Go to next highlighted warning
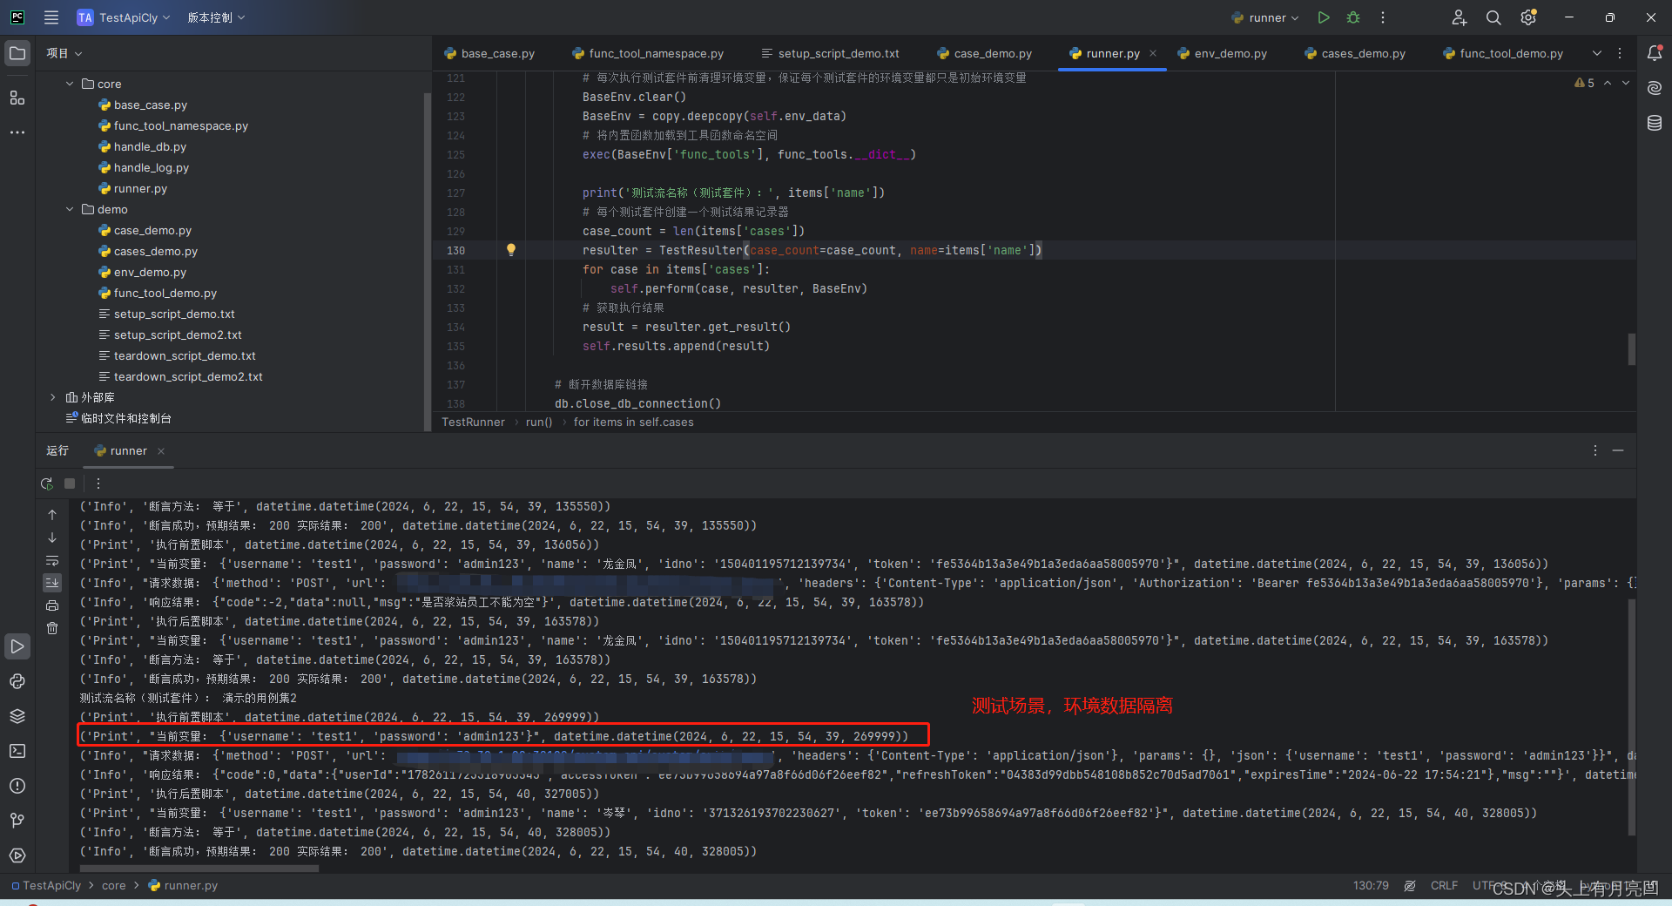1672x906 pixels. pyautogui.click(x=1626, y=83)
